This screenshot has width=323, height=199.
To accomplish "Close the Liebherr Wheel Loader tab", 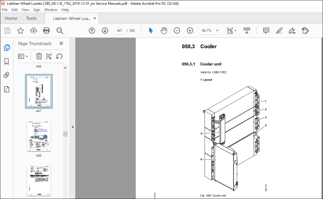I will point(95,18).
